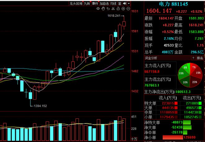Click the 窗 window button

(120, 3)
